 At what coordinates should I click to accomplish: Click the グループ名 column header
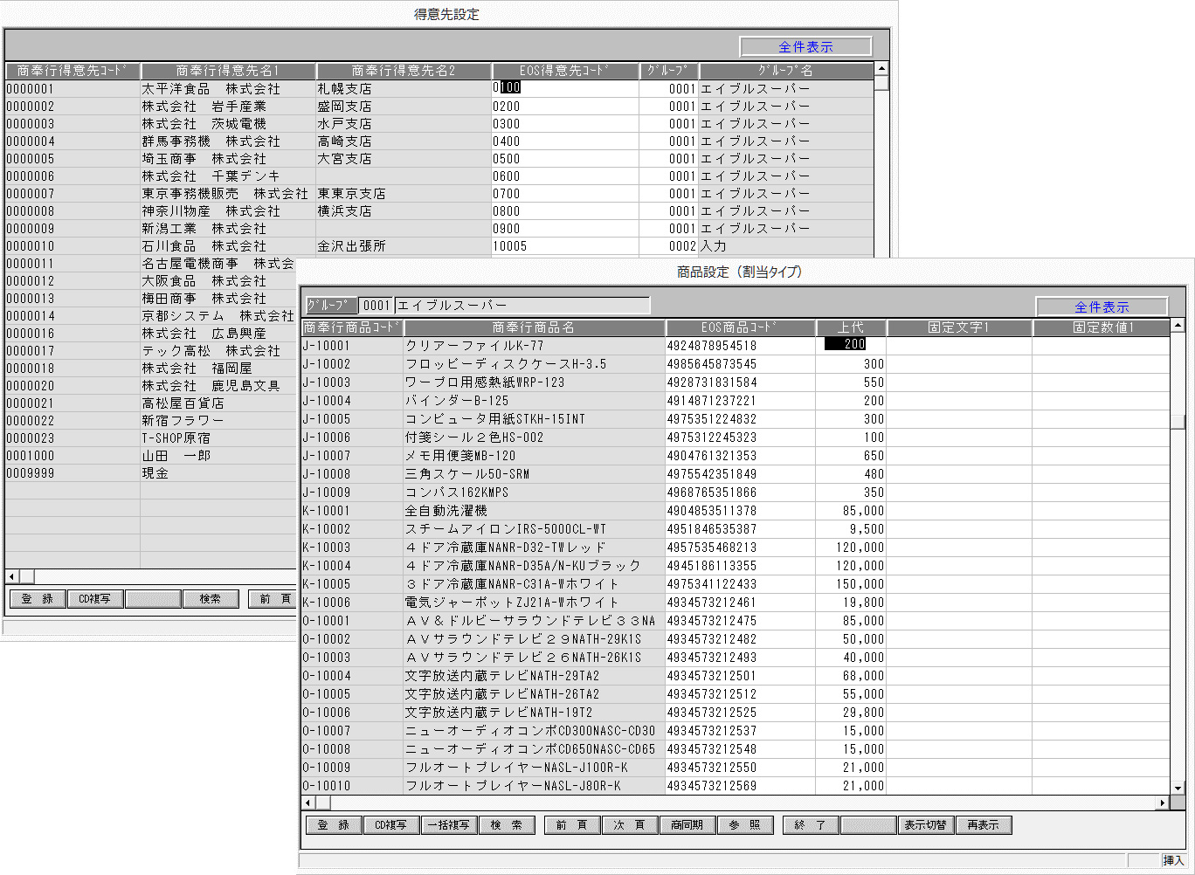point(785,71)
